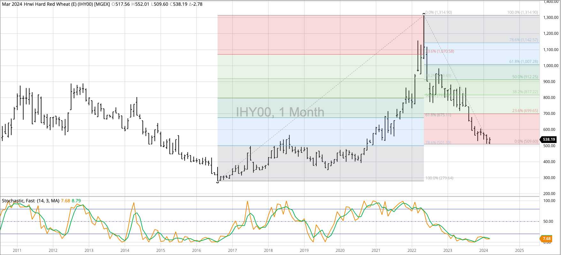Screen dimensions: 561x255
Task: Select the low marker at the 2016 bottom
Action: (218, 182)
